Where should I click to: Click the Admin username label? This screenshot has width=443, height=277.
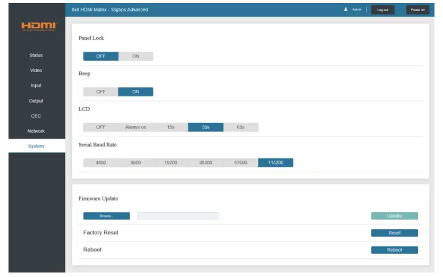[357, 9]
